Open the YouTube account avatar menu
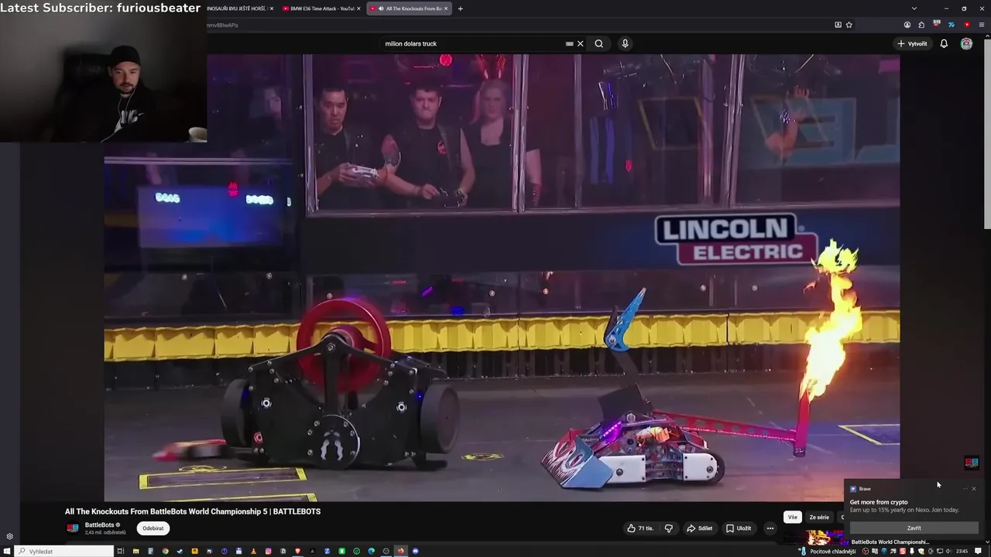 (x=966, y=43)
